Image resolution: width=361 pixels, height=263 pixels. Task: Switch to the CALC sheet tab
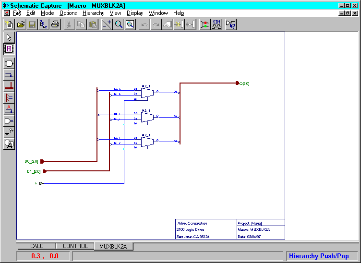pyautogui.click(x=37, y=246)
